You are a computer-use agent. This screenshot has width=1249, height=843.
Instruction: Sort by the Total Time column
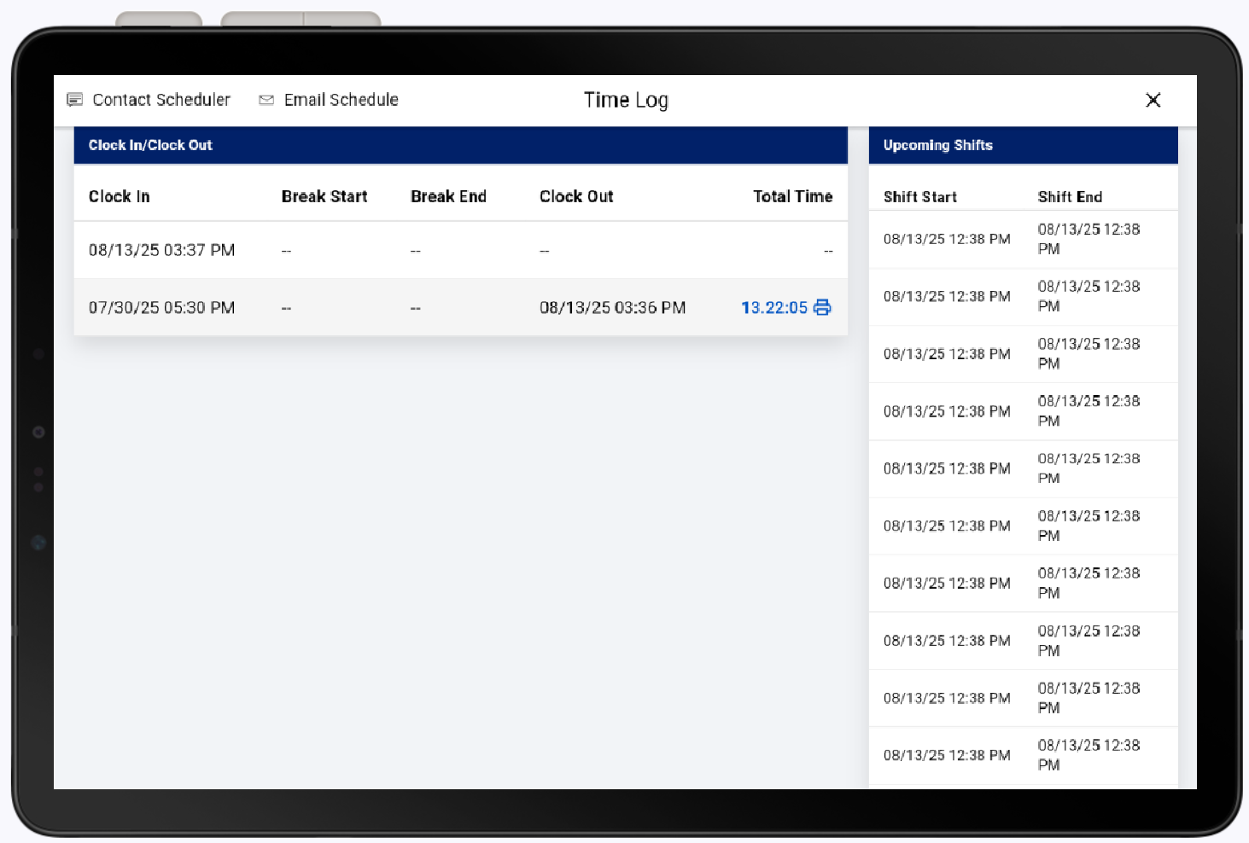792,196
